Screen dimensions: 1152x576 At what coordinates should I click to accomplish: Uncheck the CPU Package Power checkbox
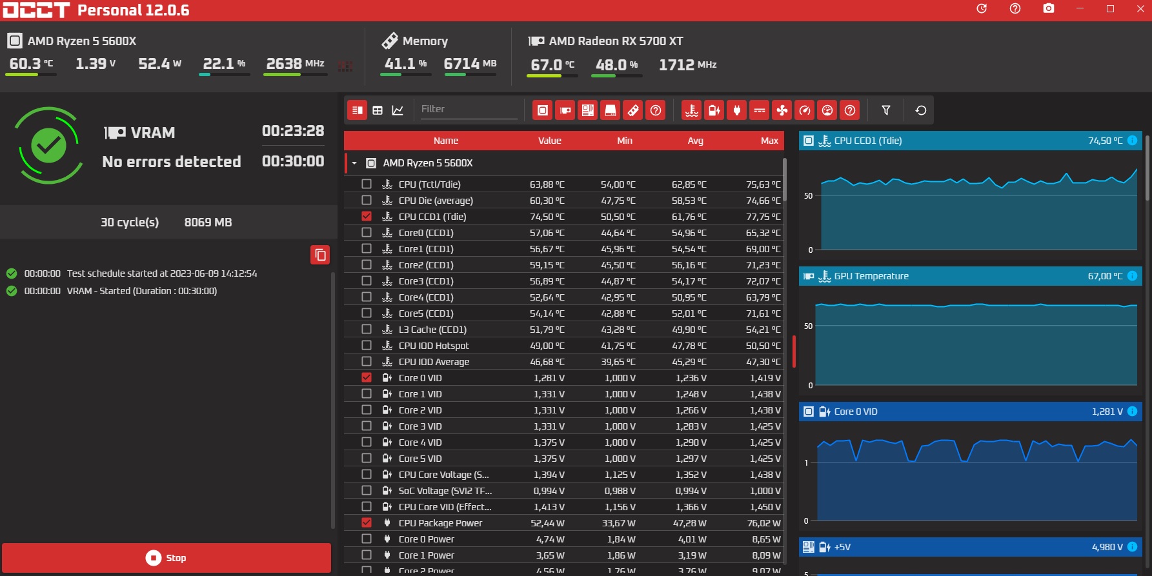367,522
